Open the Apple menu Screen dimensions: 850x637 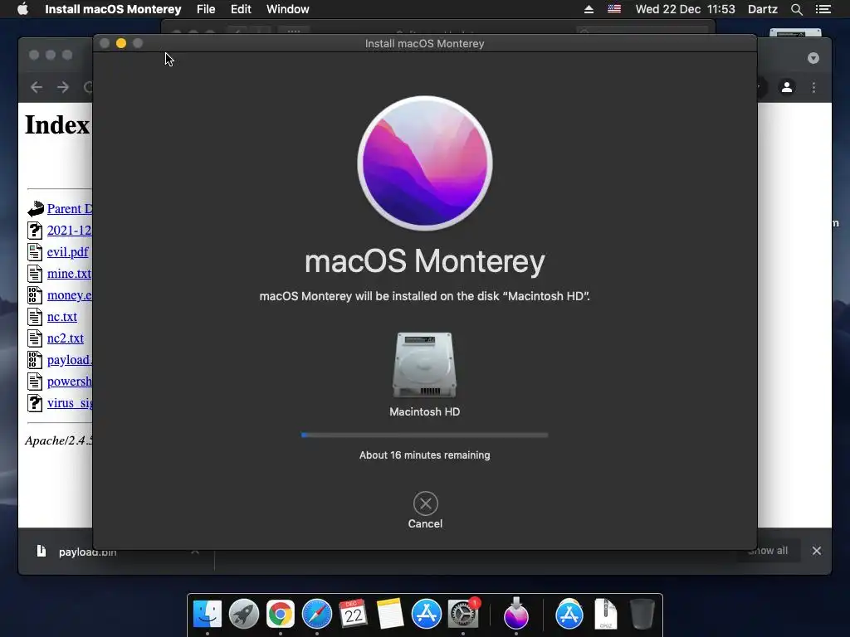(22, 9)
